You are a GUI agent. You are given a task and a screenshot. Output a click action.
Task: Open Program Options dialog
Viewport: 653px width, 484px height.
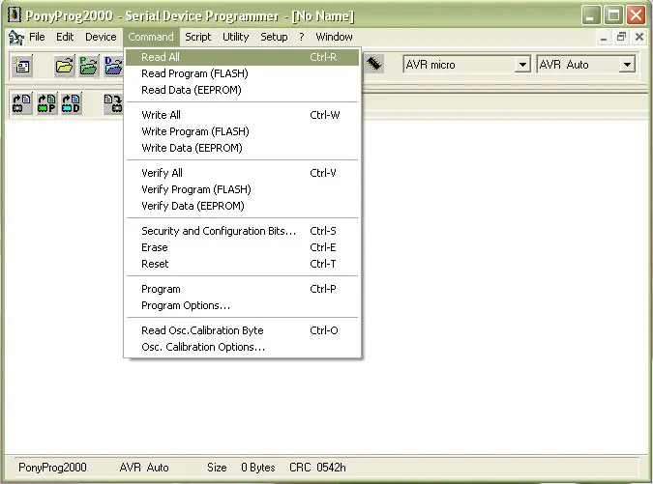(243, 305)
